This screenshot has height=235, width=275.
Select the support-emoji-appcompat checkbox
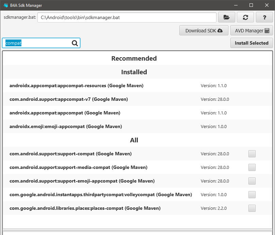[252, 181]
